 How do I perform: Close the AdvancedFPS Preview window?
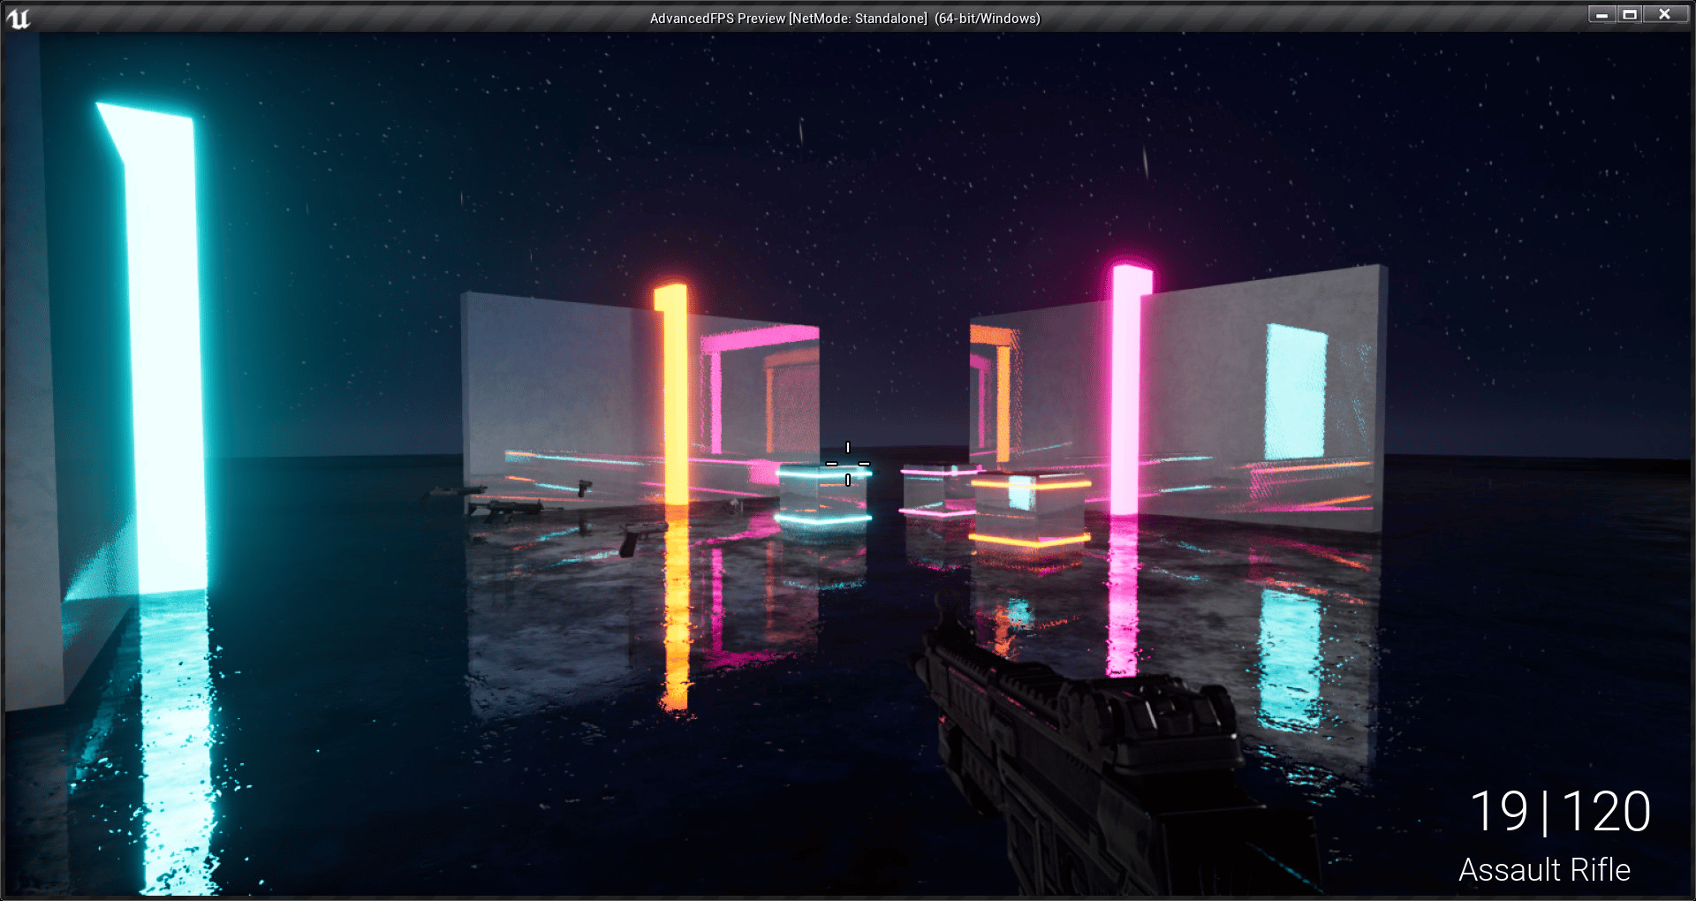point(1664,14)
